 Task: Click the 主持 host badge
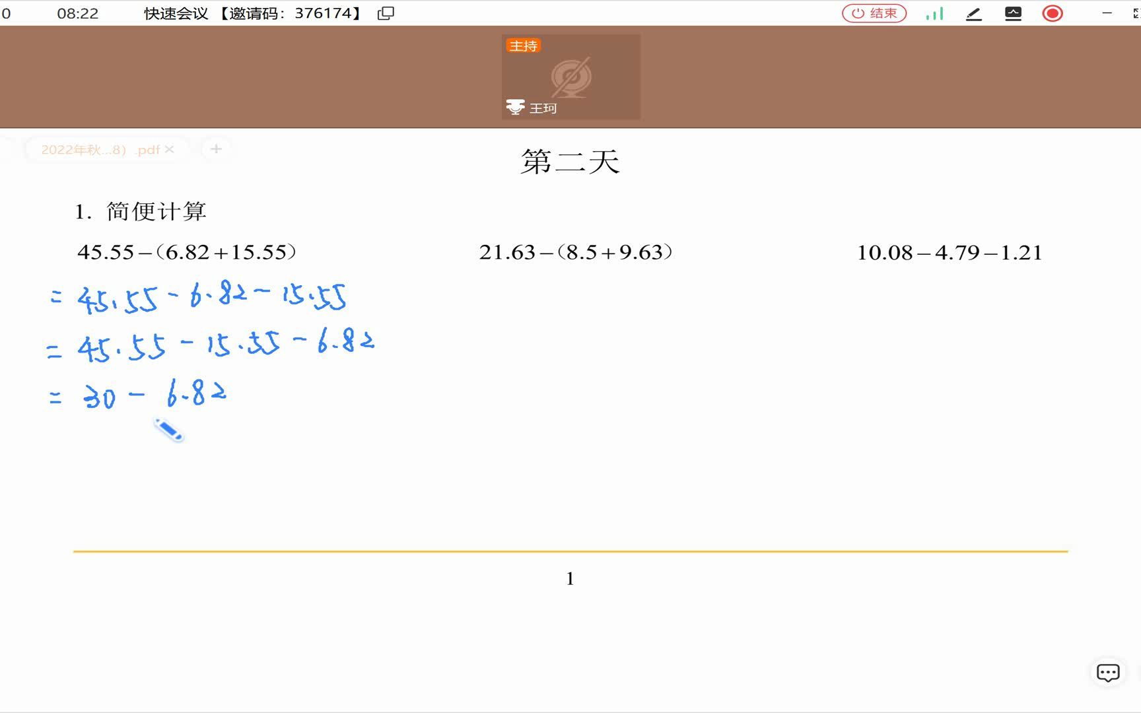coord(523,46)
